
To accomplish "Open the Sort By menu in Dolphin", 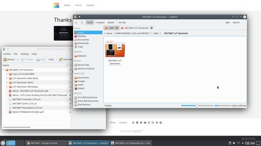I will (x=122, y=23).
